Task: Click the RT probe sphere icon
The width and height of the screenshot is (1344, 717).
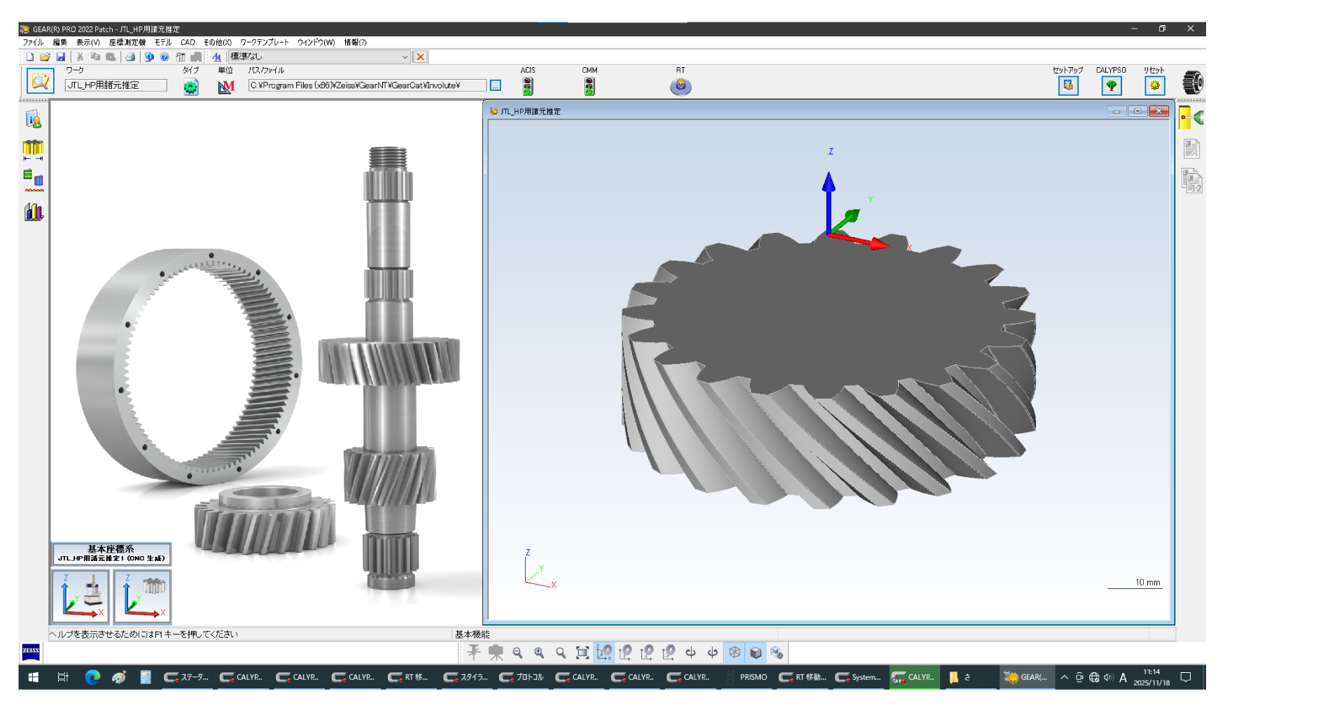Action: coord(680,86)
